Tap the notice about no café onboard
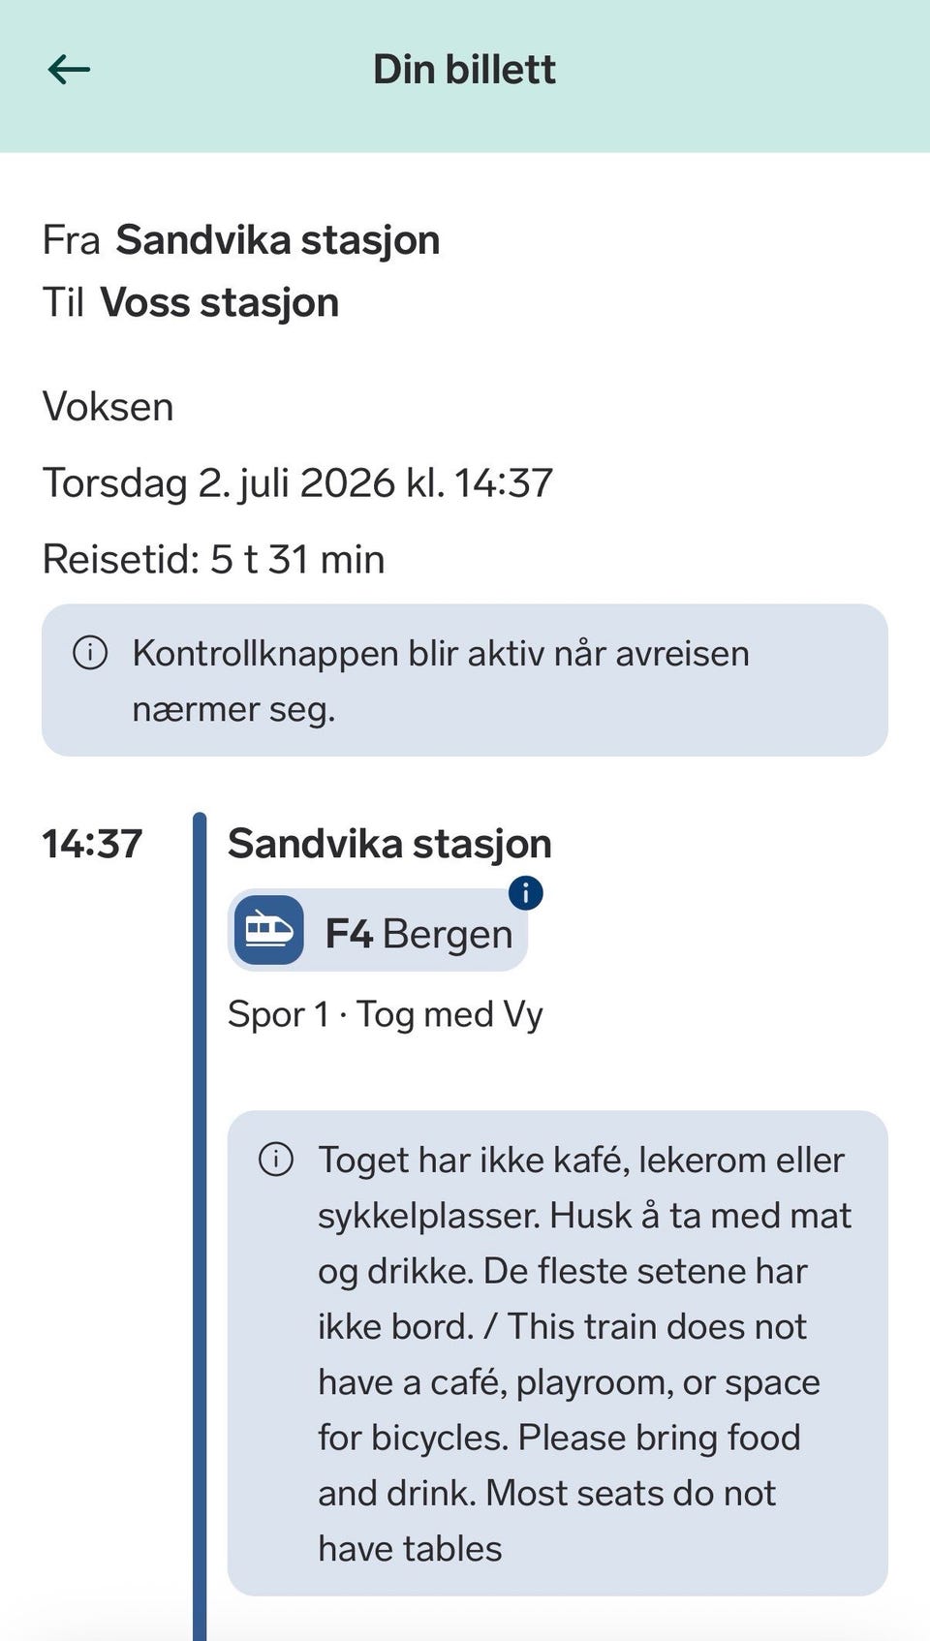930x1641 pixels. point(558,1353)
